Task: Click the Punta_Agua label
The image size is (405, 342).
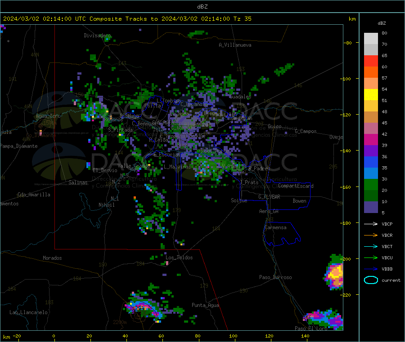Action: pos(205,305)
